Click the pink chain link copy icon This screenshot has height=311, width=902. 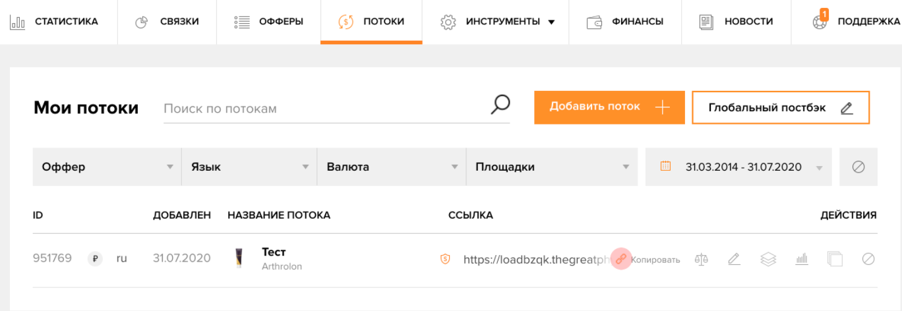coord(620,260)
